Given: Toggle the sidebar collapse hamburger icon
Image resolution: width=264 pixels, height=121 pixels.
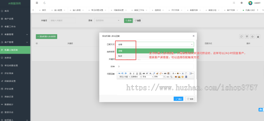Looking at the screenshot, I should click(x=37, y=3).
